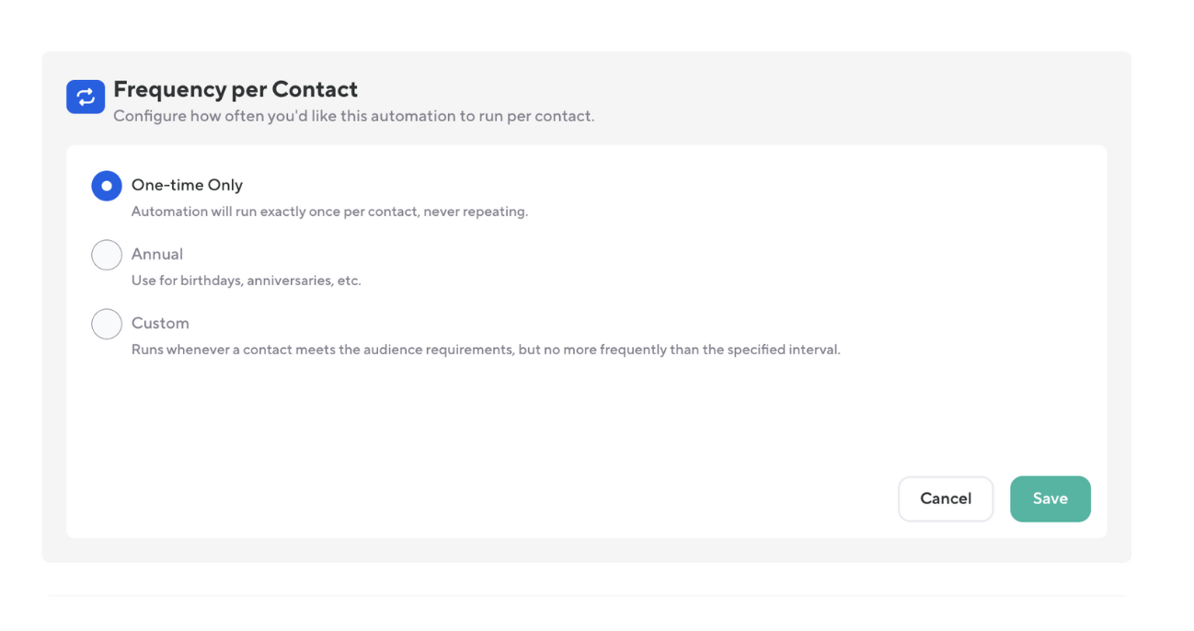Viewport: 1194px width, 631px height.
Task: Click the blue repeat frequency icon
Action: coord(86,97)
